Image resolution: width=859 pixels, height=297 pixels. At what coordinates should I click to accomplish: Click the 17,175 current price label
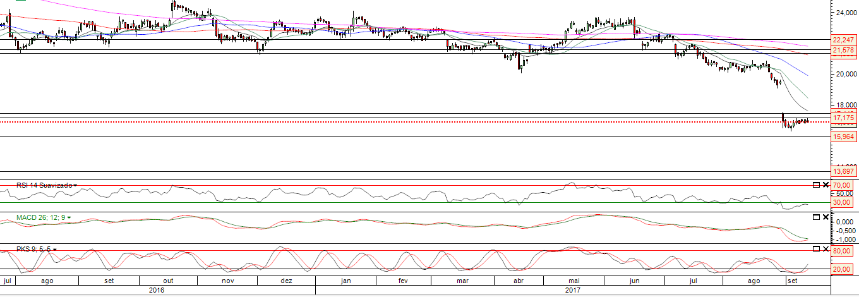click(x=844, y=118)
